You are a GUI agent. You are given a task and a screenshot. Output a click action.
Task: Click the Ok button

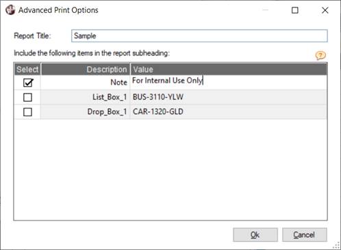click(255, 235)
